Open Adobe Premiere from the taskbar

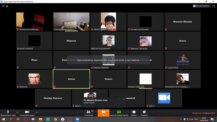(26, 119)
